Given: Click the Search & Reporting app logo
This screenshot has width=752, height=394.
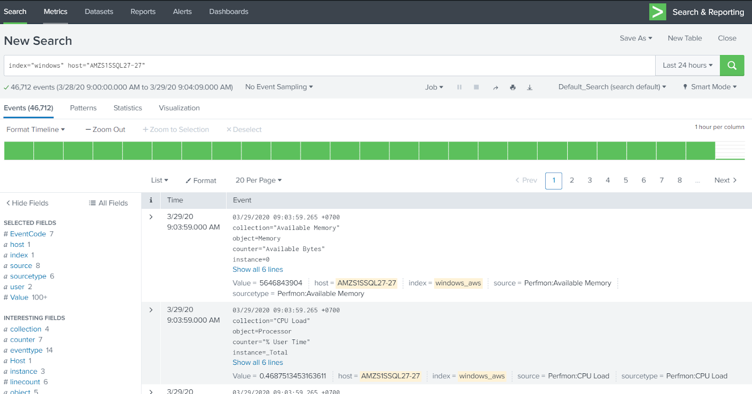Looking at the screenshot, I should (658, 12).
